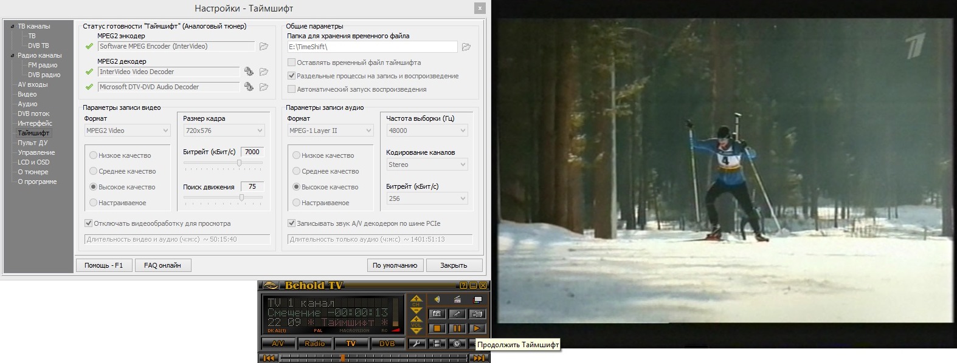Mute sound using the speaker icon

[x=437, y=299]
